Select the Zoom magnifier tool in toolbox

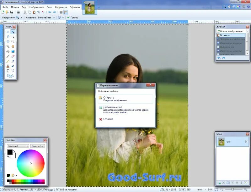(13, 42)
